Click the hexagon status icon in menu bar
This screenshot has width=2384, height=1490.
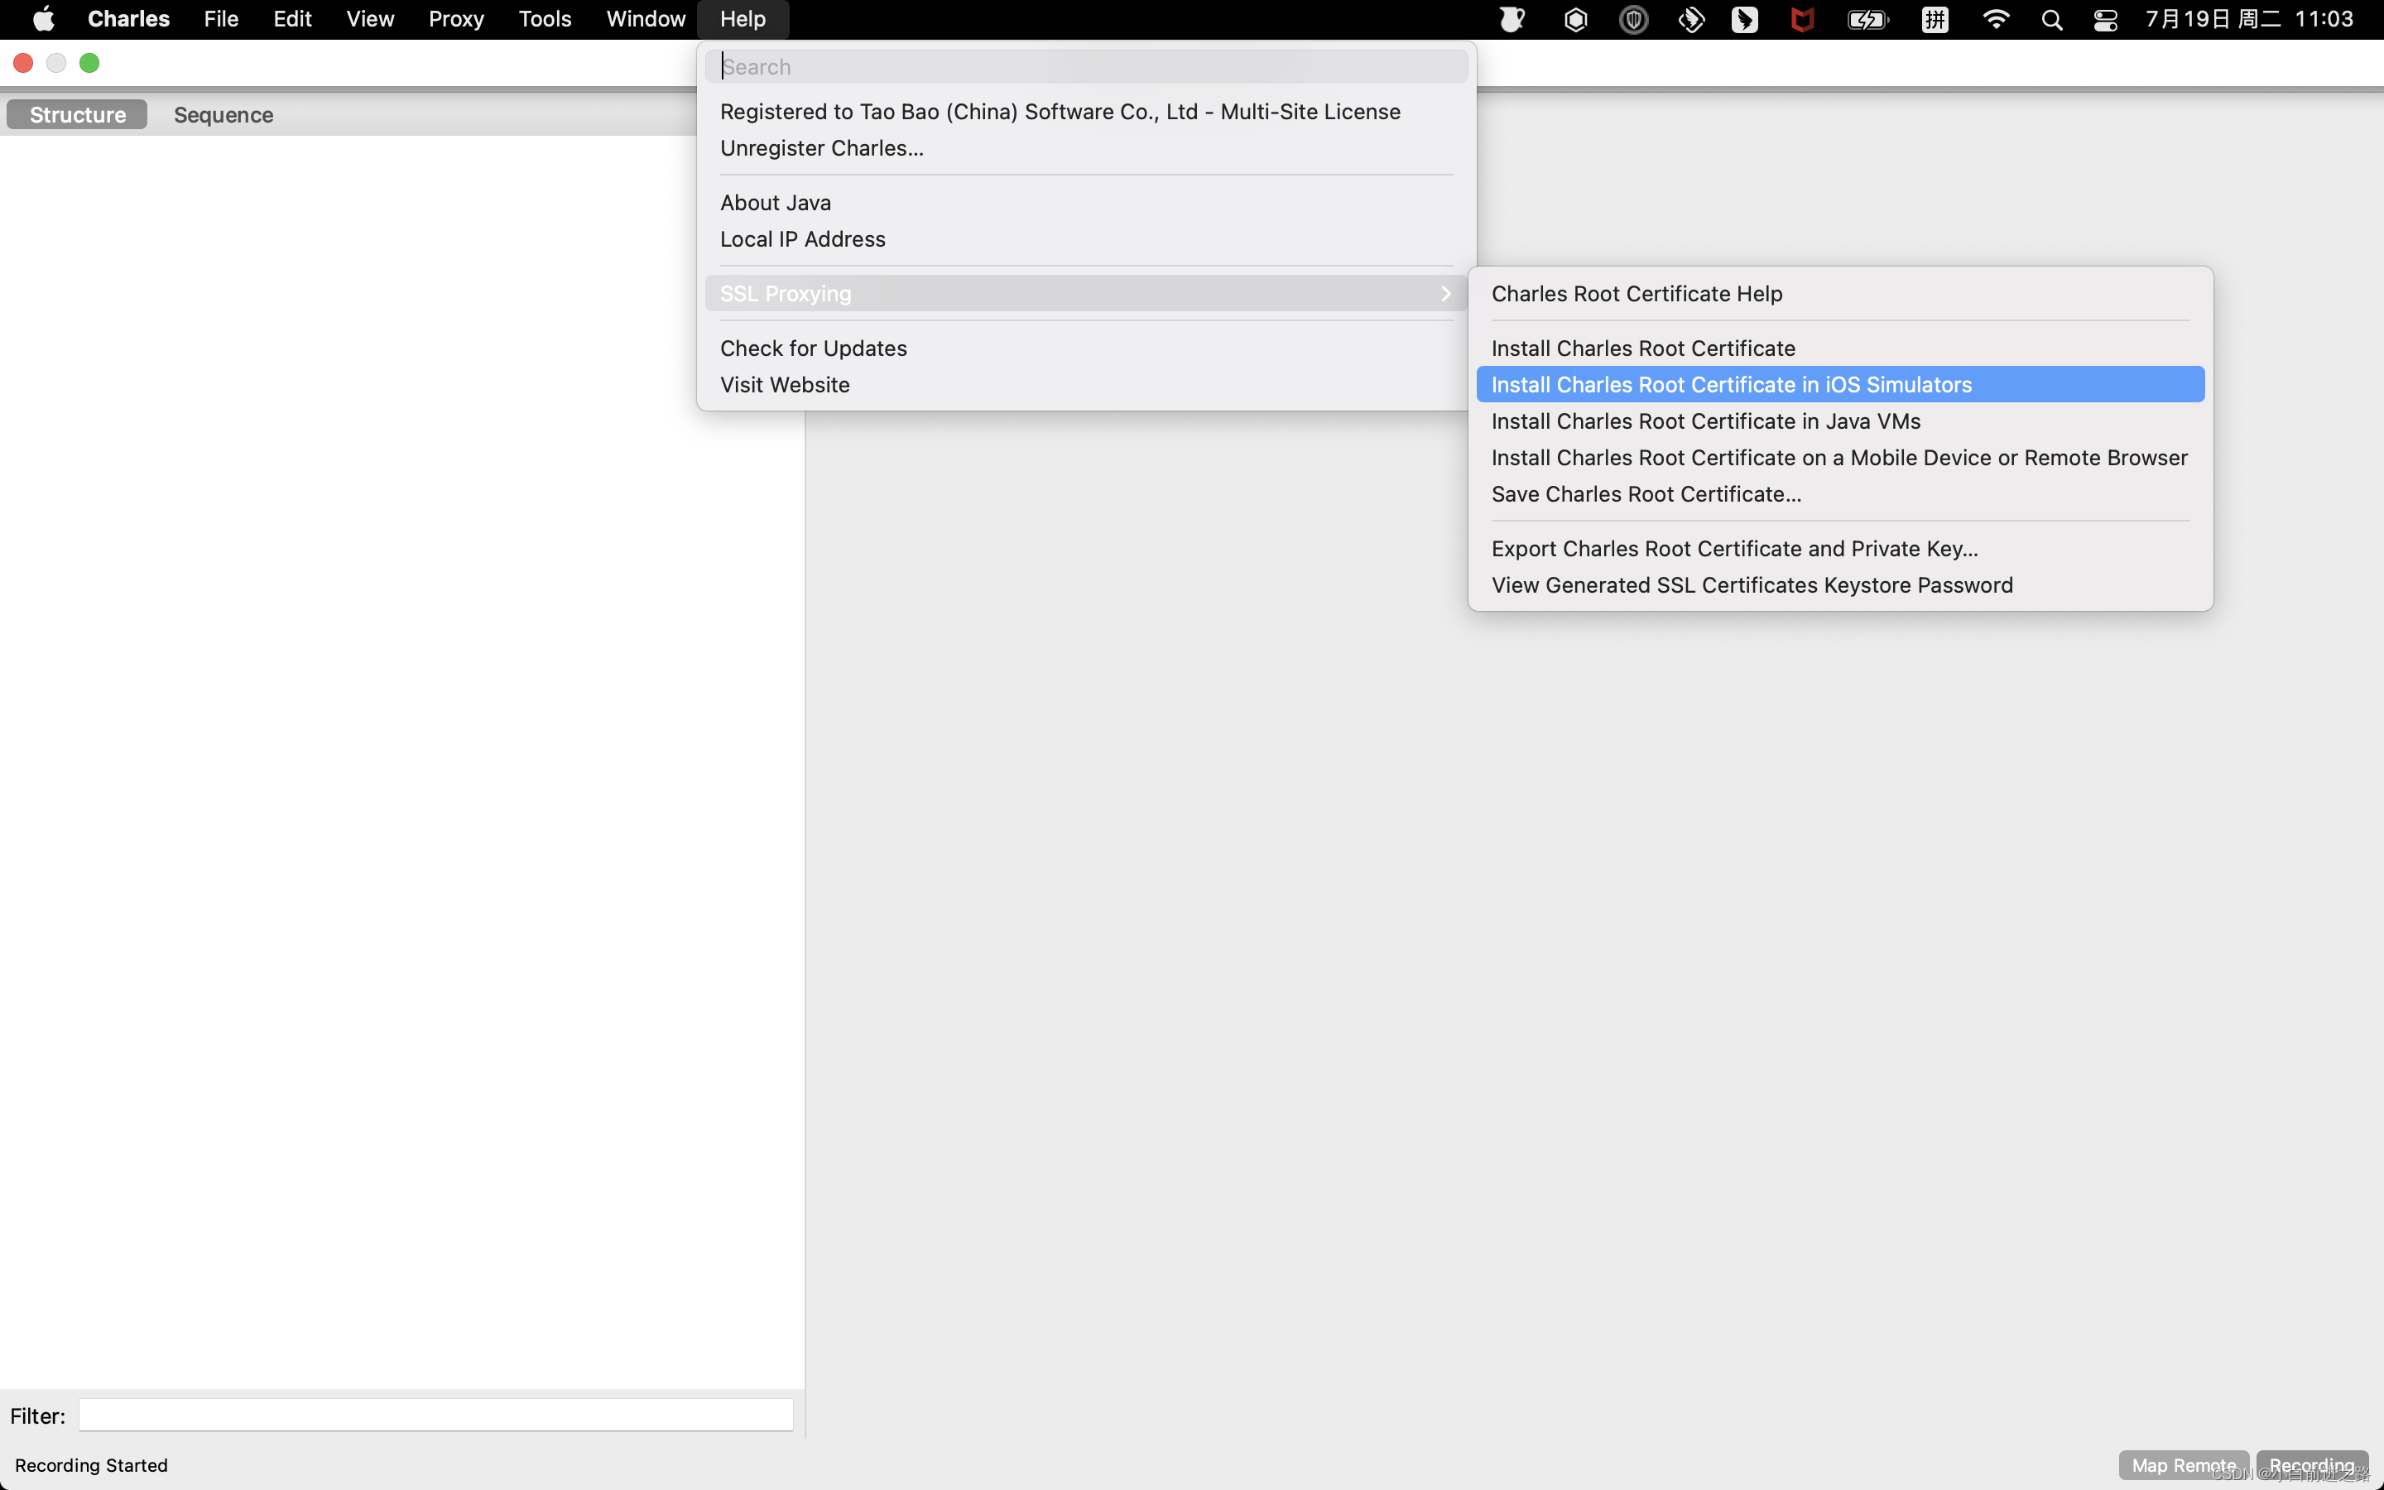pyautogui.click(x=1575, y=20)
